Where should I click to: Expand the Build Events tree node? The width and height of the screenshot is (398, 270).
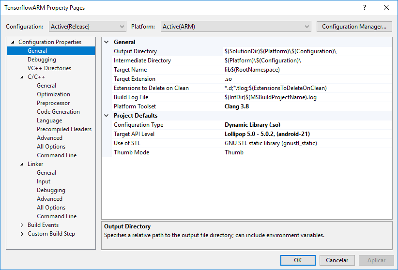(x=22, y=225)
